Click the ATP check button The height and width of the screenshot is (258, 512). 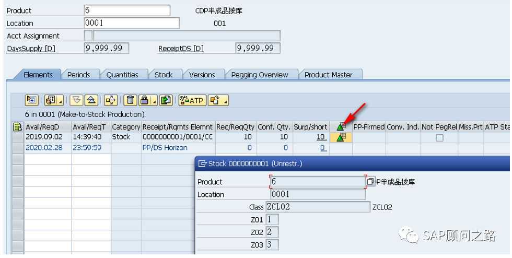(x=192, y=100)
